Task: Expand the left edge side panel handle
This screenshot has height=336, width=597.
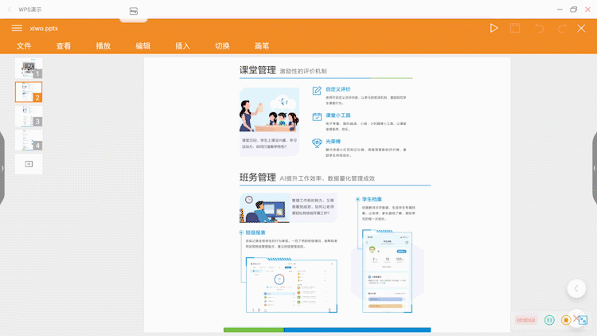Action: 2,167
